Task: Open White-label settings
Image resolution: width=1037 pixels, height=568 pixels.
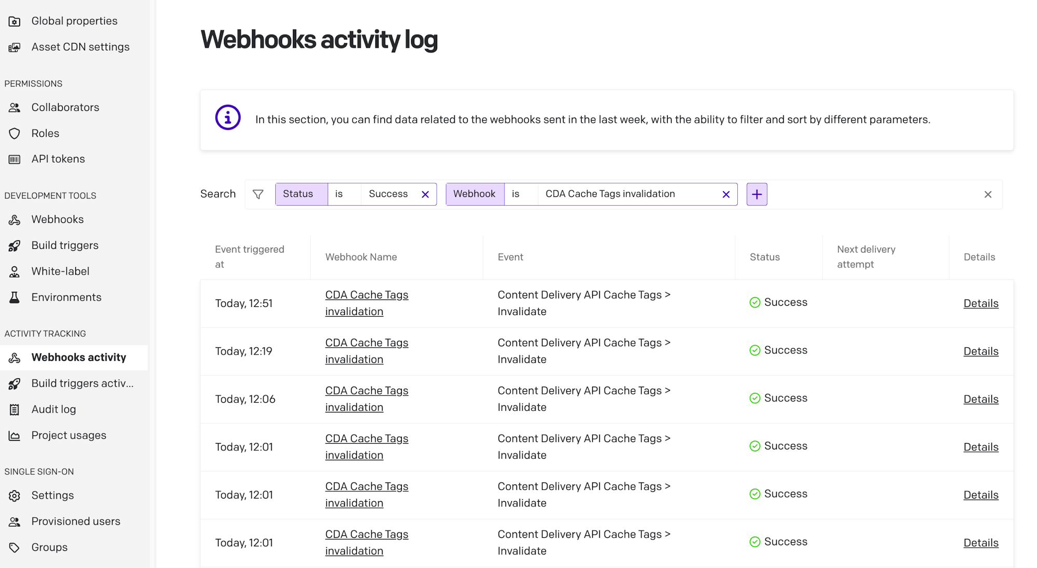Action: tap(60, 272)
